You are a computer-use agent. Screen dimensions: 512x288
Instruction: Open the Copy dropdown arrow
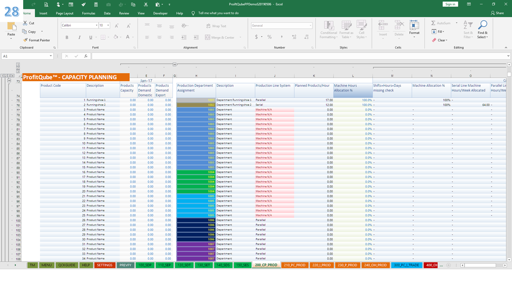(x=42, y=32)
